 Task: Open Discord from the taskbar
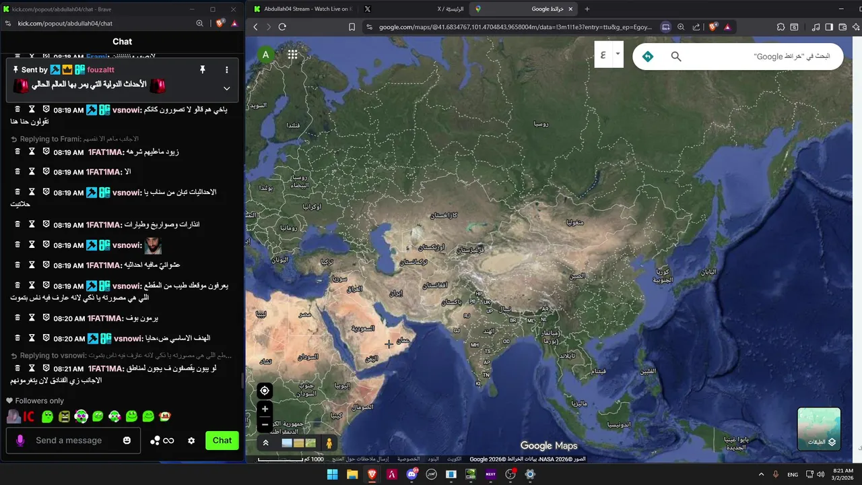pyautogui.click(x=411, y=474)
